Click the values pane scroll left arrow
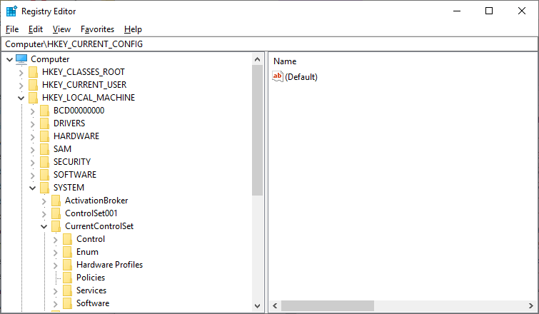Viewport: 539px width, 314px height. pos(275,305)
